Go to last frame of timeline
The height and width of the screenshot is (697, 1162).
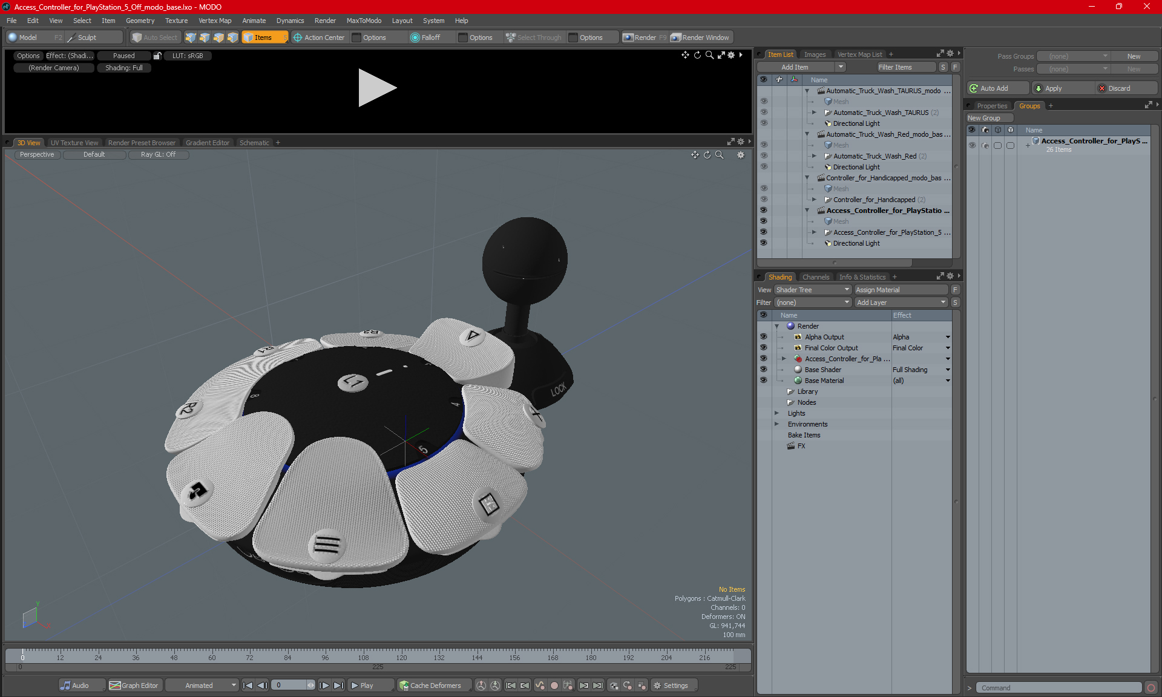coord(338,686)
